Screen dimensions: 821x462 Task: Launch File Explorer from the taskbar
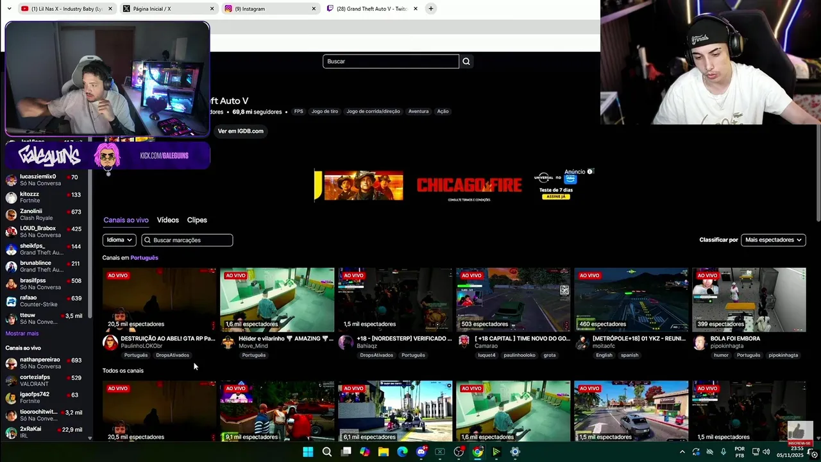click(384, 452)
